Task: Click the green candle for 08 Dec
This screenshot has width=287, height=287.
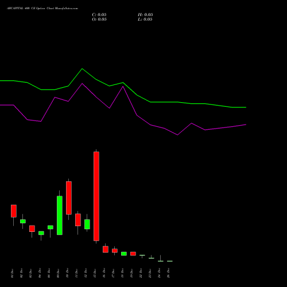Action: point(51,227)
